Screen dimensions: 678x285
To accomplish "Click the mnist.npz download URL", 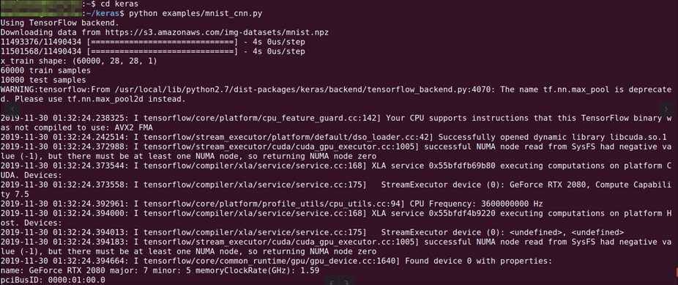I will tap(217, 32).
